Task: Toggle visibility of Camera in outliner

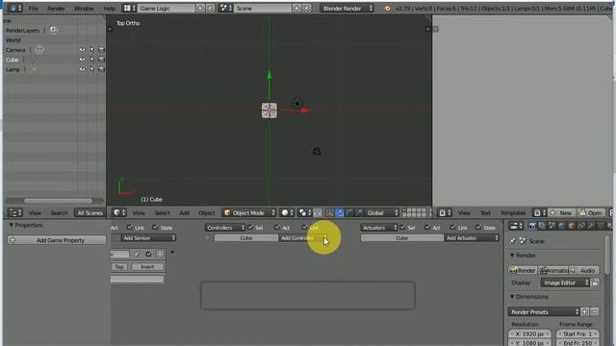Action: 82,50
